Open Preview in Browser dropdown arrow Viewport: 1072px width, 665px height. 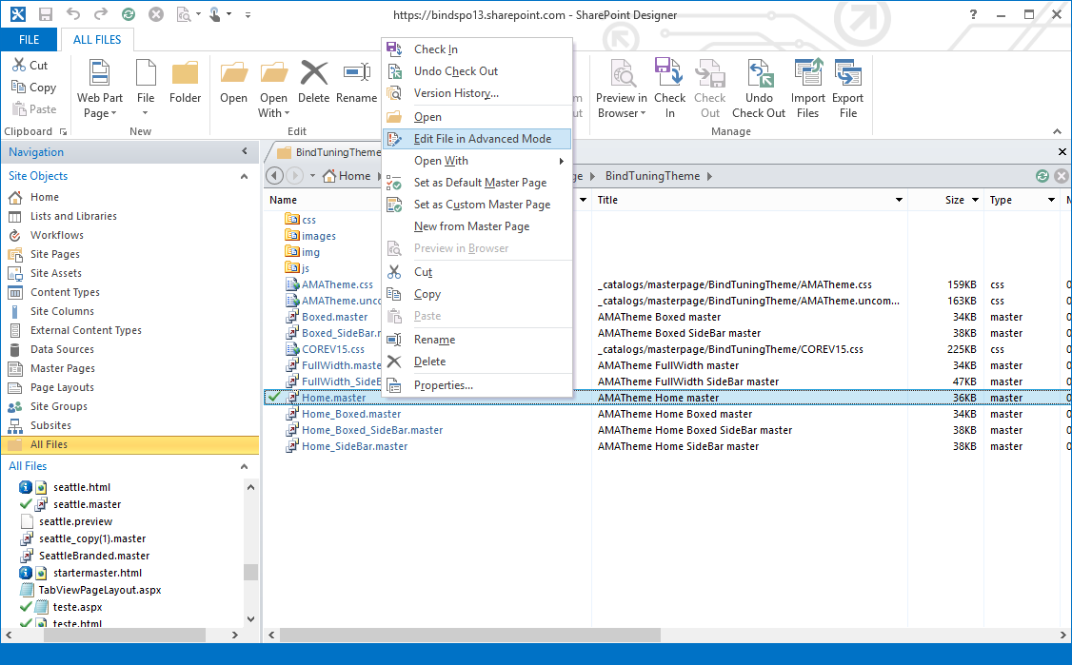click(643, 113)
